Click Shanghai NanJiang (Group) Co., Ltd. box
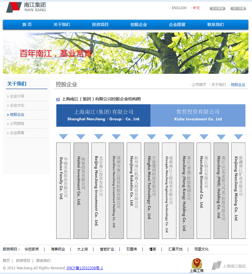The image size is (252, 274). [x=104, y=115]
